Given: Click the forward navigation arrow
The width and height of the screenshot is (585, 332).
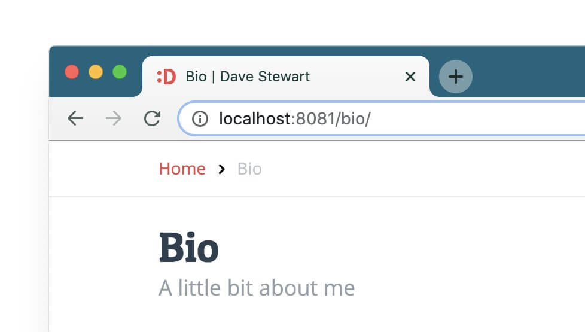Looking at the screenshot, I should [113, 118].
